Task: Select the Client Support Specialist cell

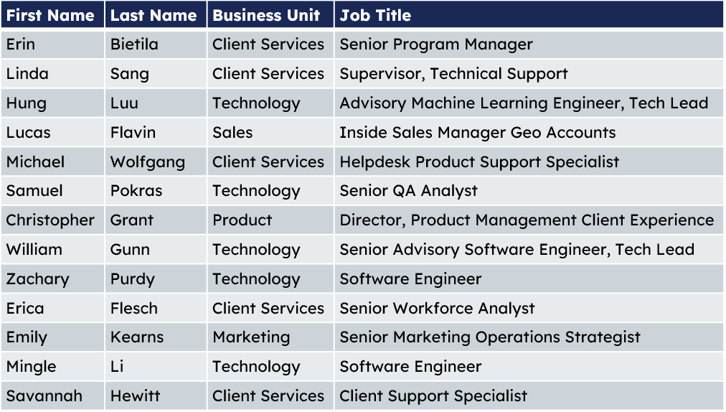Action: coord(529,395)
